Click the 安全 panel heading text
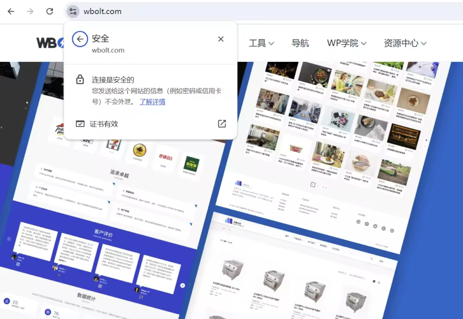The image size is (463, 319). pos(100,38)
